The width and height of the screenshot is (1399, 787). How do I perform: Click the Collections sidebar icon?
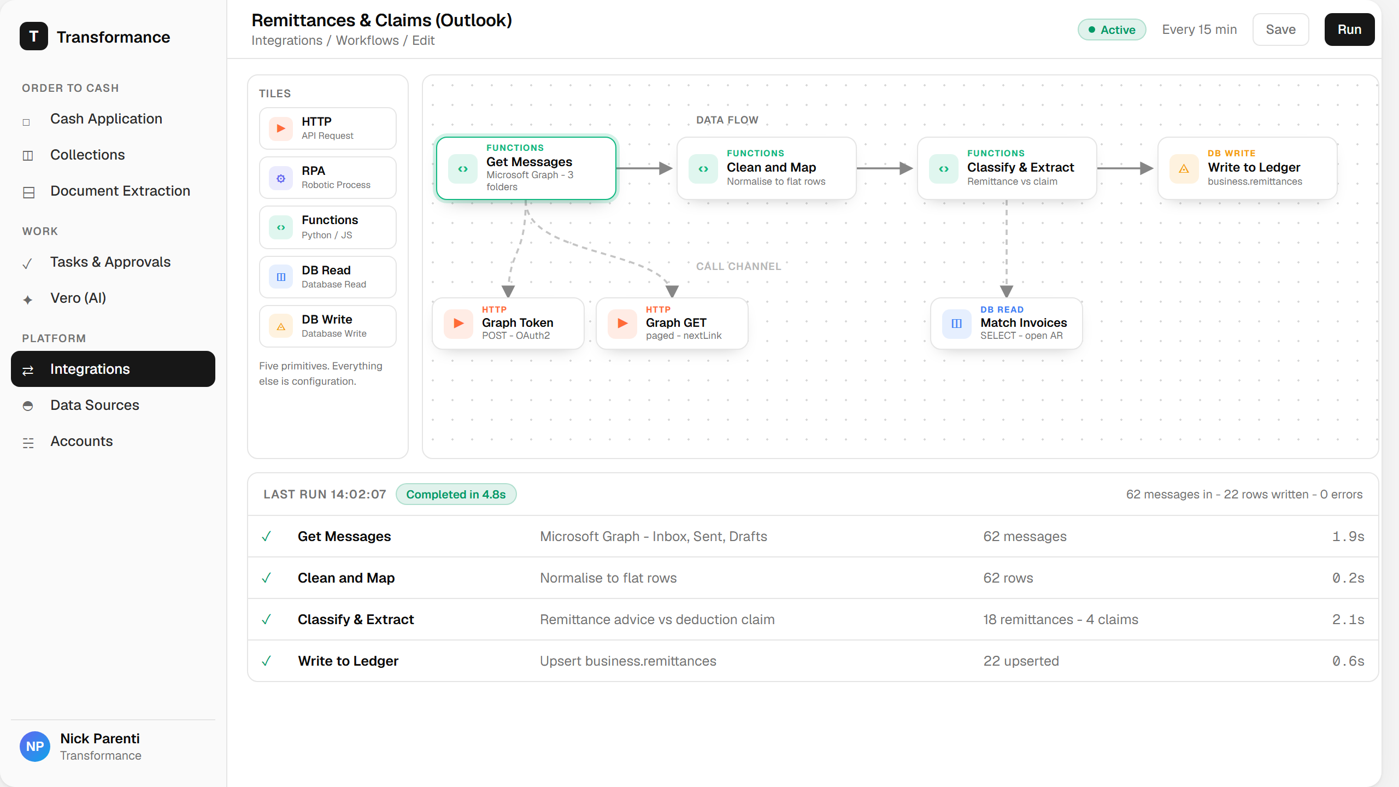[28, 156]
